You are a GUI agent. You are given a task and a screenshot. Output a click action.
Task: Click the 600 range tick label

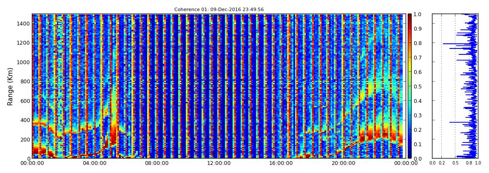[x=25, y=101]
